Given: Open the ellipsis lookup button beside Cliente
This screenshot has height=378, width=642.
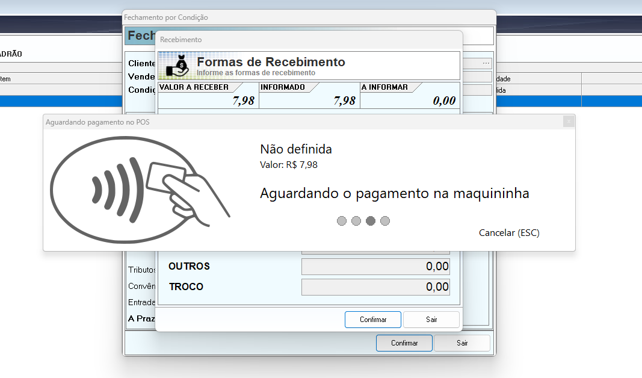Looking at the screenshot, I should (486, 63).
